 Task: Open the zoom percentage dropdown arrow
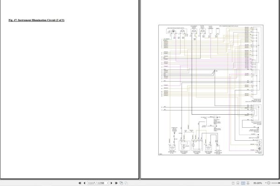tap(266, 183)
